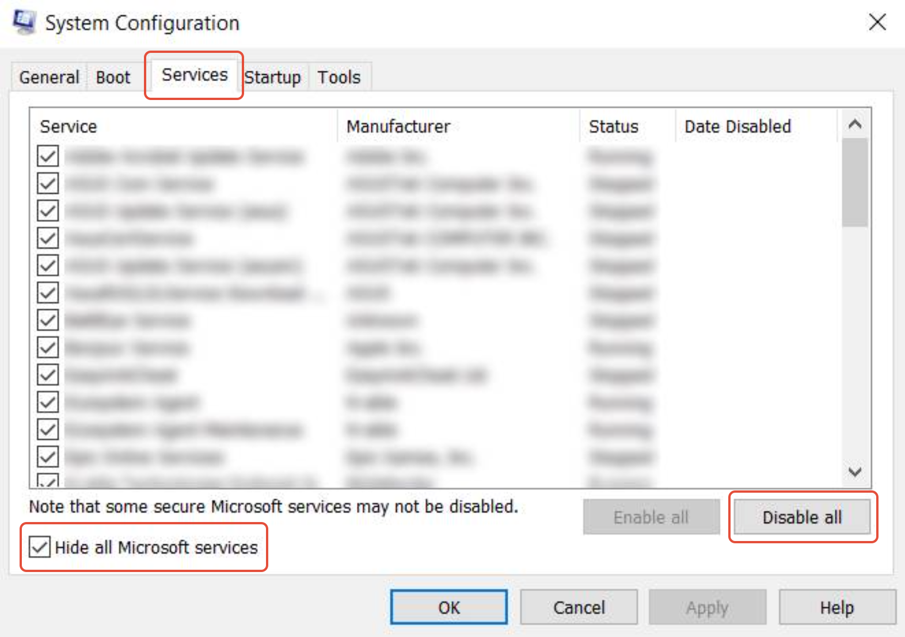Viewport: 905px width, 637px height.
Task: Confirm changes with the OK button
Action: [x=448, y=608]
